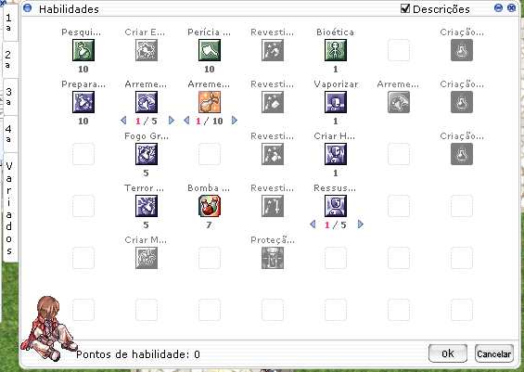Click the Prepara... skill icon
524x372 pixels.
pyautogui.click(x=83, y=102)
